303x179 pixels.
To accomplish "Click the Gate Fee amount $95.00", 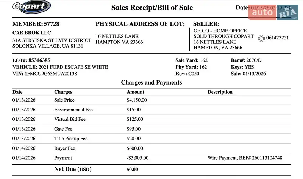I will tap(133, 129).
